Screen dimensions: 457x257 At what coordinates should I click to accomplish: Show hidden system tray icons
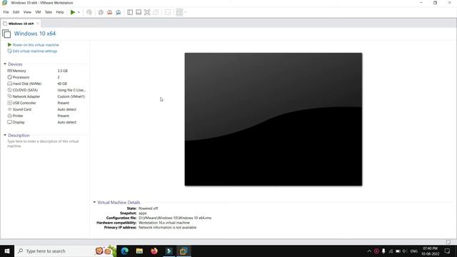[x=369, y=251]
